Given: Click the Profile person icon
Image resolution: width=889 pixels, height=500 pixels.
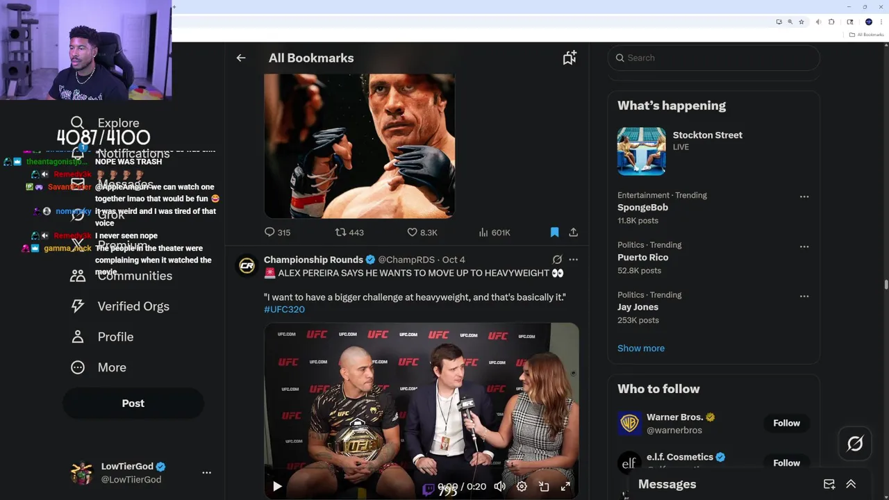Looking at the screenshot, I should tap(78, 337).
